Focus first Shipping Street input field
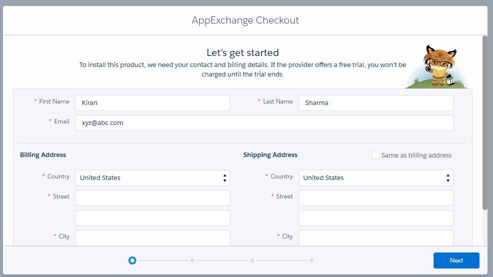493x277 pixels. click(x=376, y=198)
